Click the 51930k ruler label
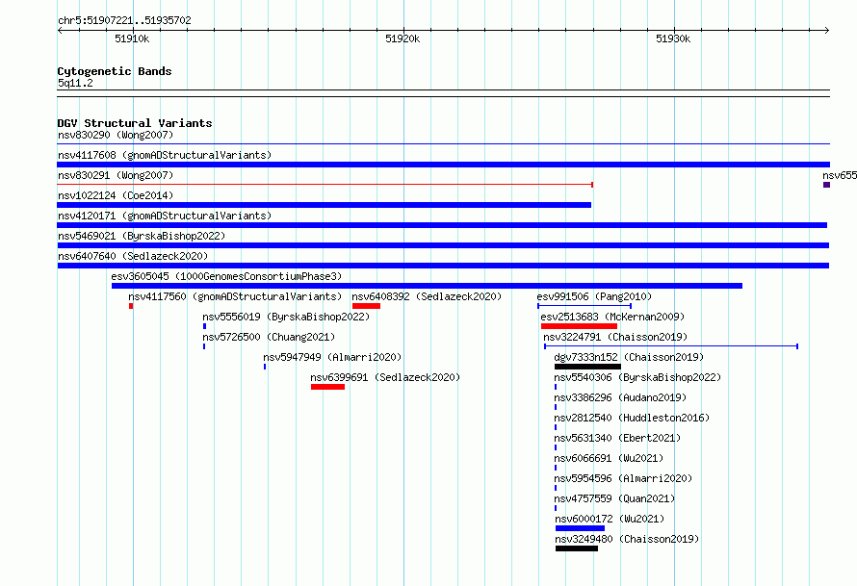The height and width of the screenshot is (586, 857). [673, 38]
